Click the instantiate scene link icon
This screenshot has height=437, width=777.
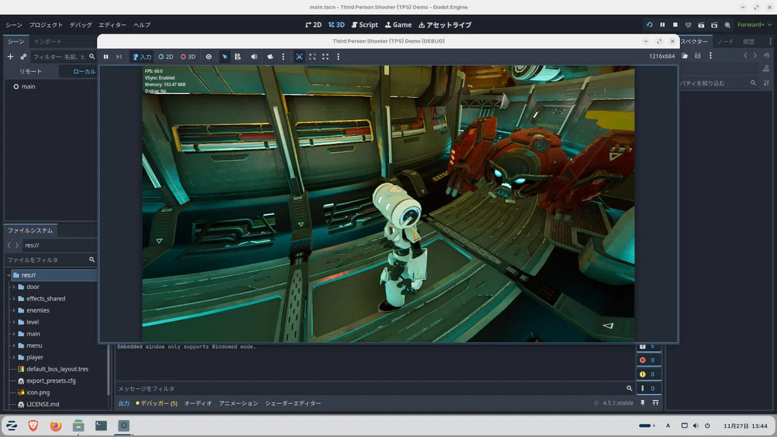[x=23, y=57]
